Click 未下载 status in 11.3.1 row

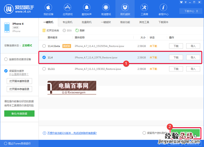(x=153, y=69)
